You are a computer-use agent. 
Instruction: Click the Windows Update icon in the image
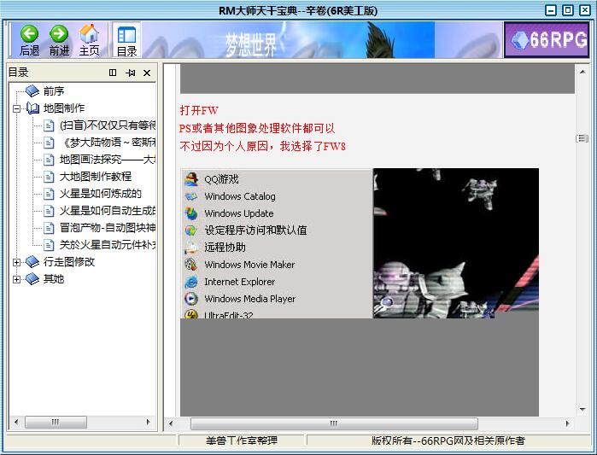coord(191,213)
